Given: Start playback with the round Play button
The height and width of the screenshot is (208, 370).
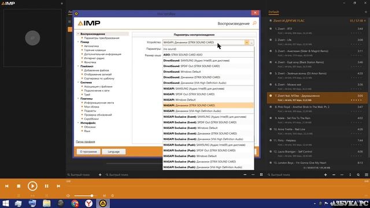Looking at the screenshot, I should click(x=32, y=186).
